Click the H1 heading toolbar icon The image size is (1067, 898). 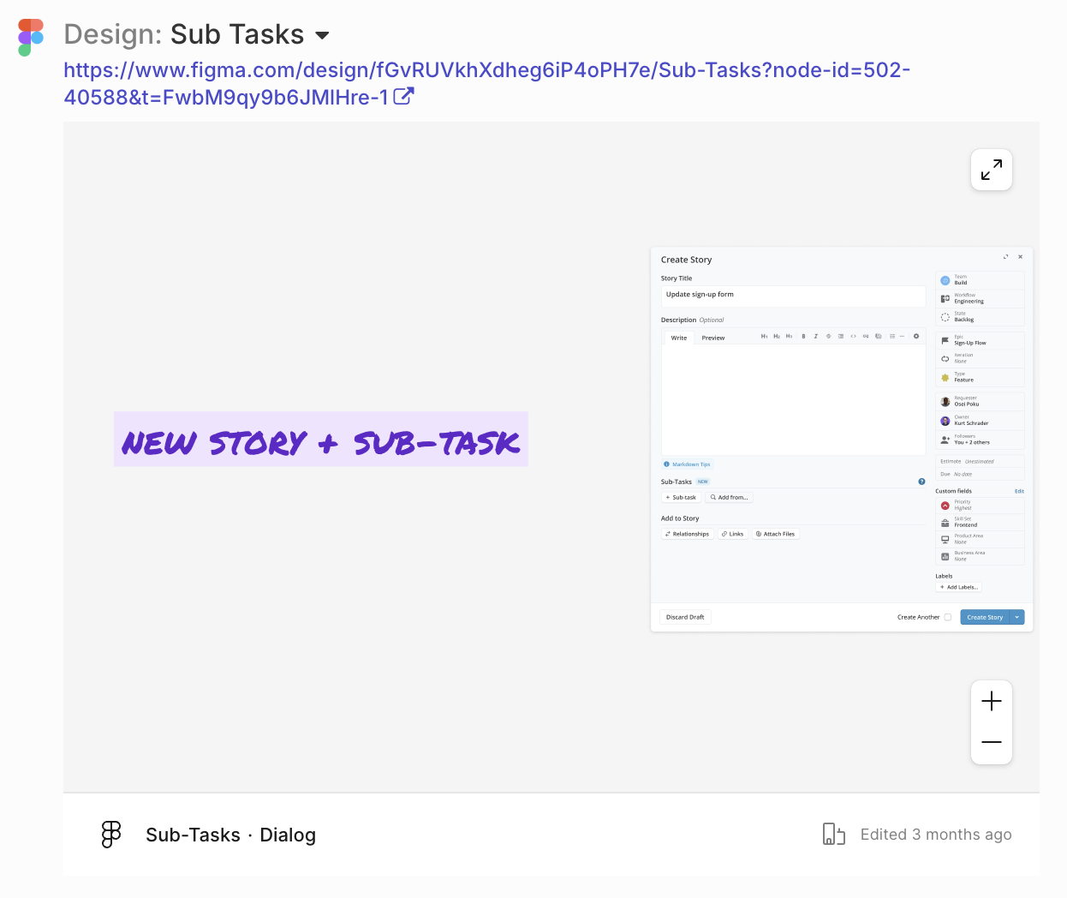coord(765,336)
